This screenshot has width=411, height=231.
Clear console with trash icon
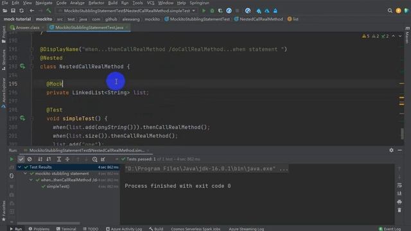pos(399,210)
